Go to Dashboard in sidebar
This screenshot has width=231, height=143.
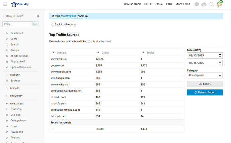tap(17, 33)
